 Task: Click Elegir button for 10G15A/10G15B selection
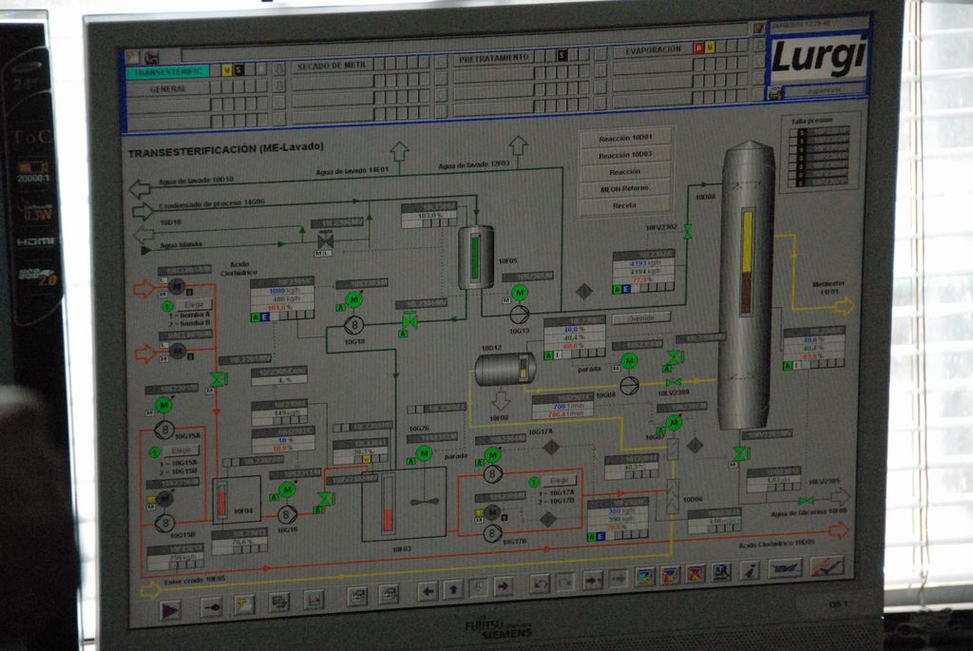pos(181,450)
